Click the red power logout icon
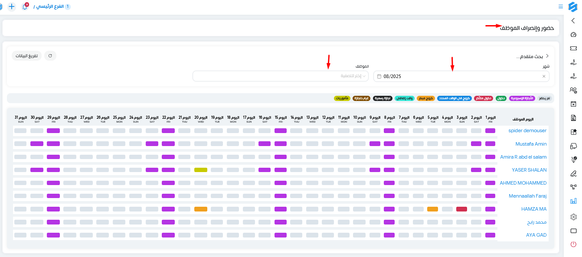 click(x=573, y=244)
